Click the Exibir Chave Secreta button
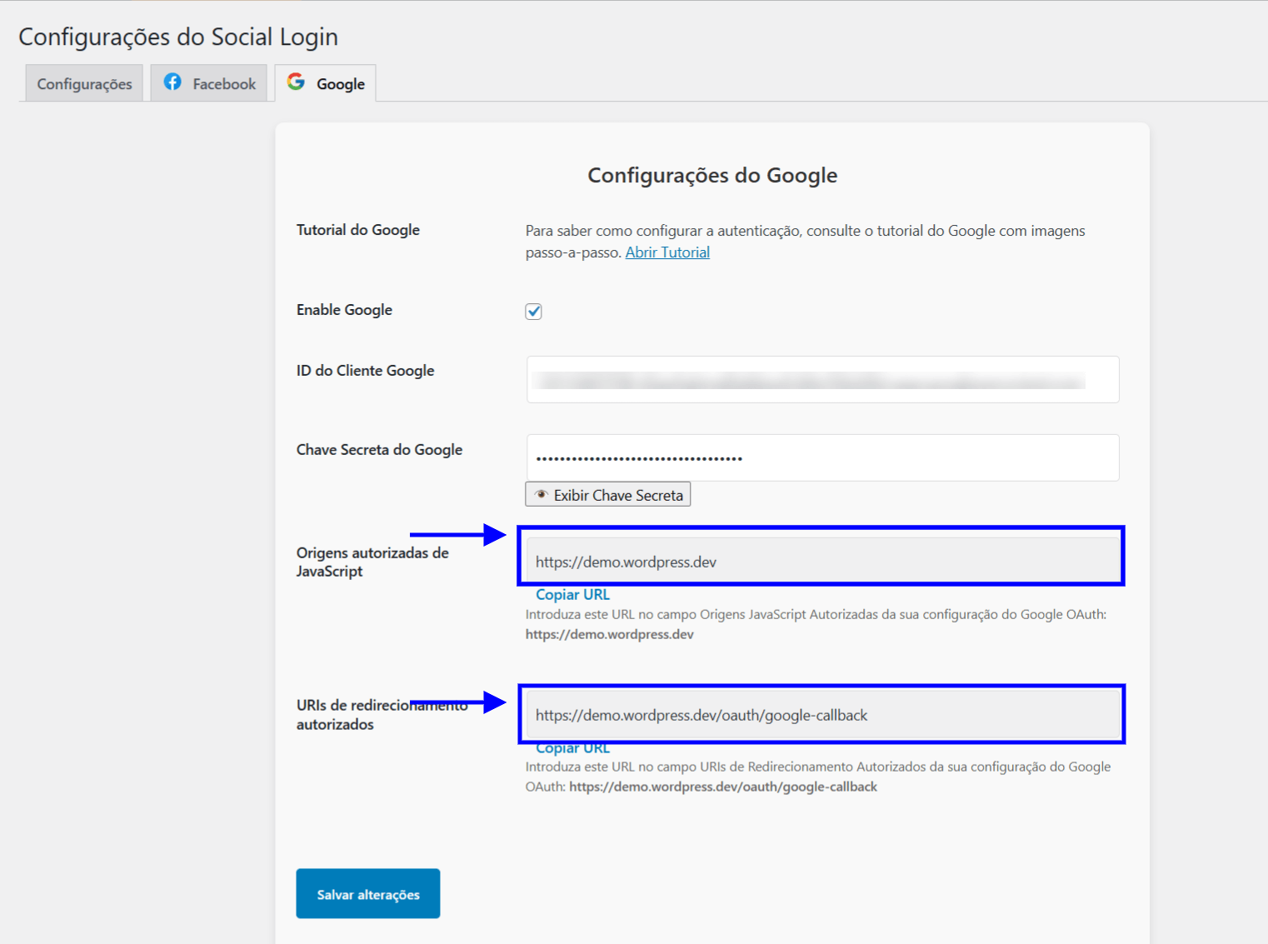Screen dimensions: 1268x944 [608, 495]
